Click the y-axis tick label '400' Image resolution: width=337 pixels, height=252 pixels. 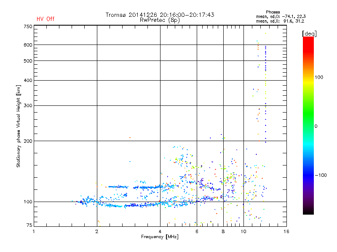pyautogui.click(x=28, y=80)
